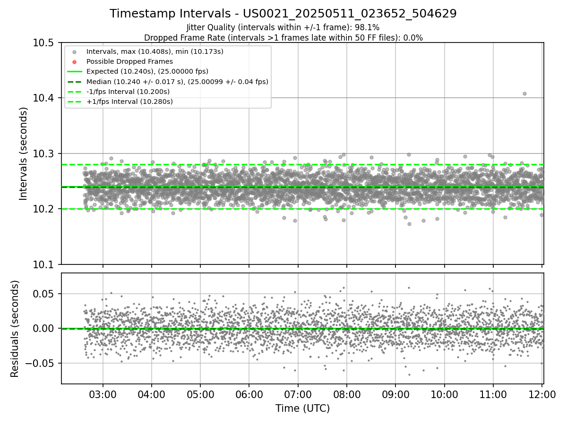Click the gray dot marker in the legend's Intervals entry
The width and height of the screenshot is (567, 425).
click(75, 51)
